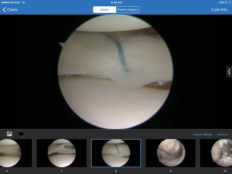Select thumbnail 7 with the probe
Viewport: 232px width, 174px height.
tap(61, 153)
